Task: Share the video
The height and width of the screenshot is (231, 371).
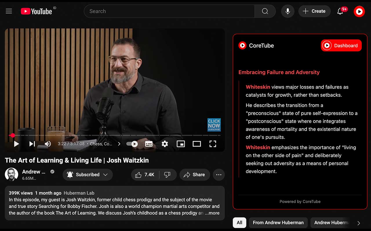Action: (x=194, y=174)
